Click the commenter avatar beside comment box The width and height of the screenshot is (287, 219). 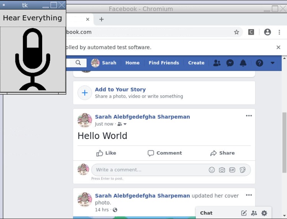click(x=83, y=169)
